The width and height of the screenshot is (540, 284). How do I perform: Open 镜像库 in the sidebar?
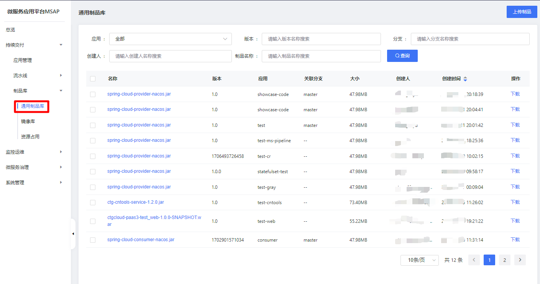click(x=28, y=122)
